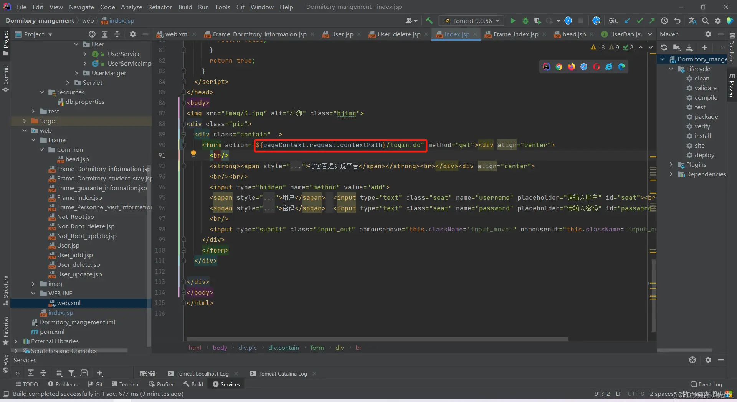Go to next highlighted error arrow
The image size is (737, 402).
tap(650, 47)
